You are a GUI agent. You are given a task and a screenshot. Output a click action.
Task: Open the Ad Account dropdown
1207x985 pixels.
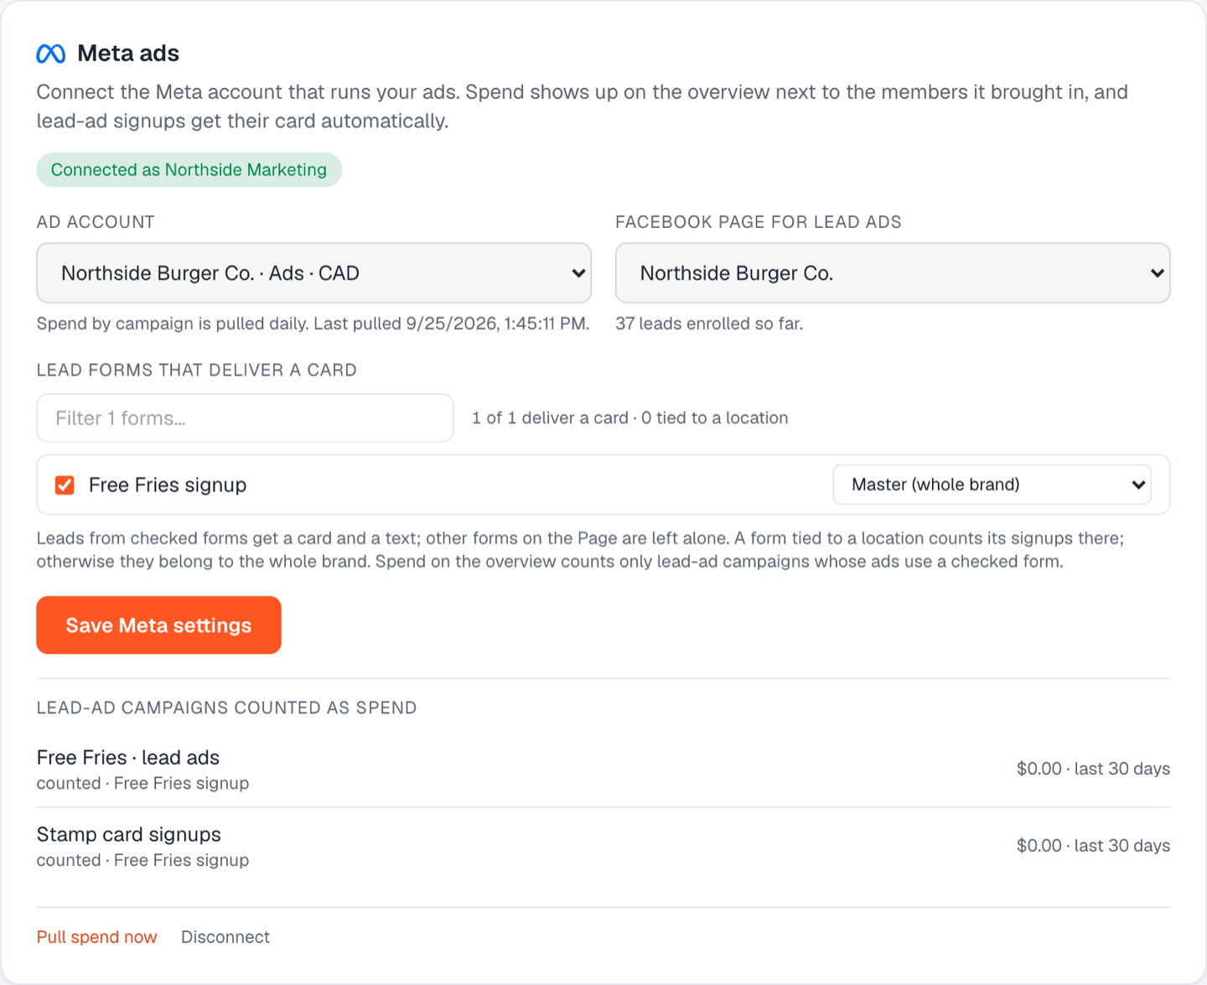coord(313,273)
